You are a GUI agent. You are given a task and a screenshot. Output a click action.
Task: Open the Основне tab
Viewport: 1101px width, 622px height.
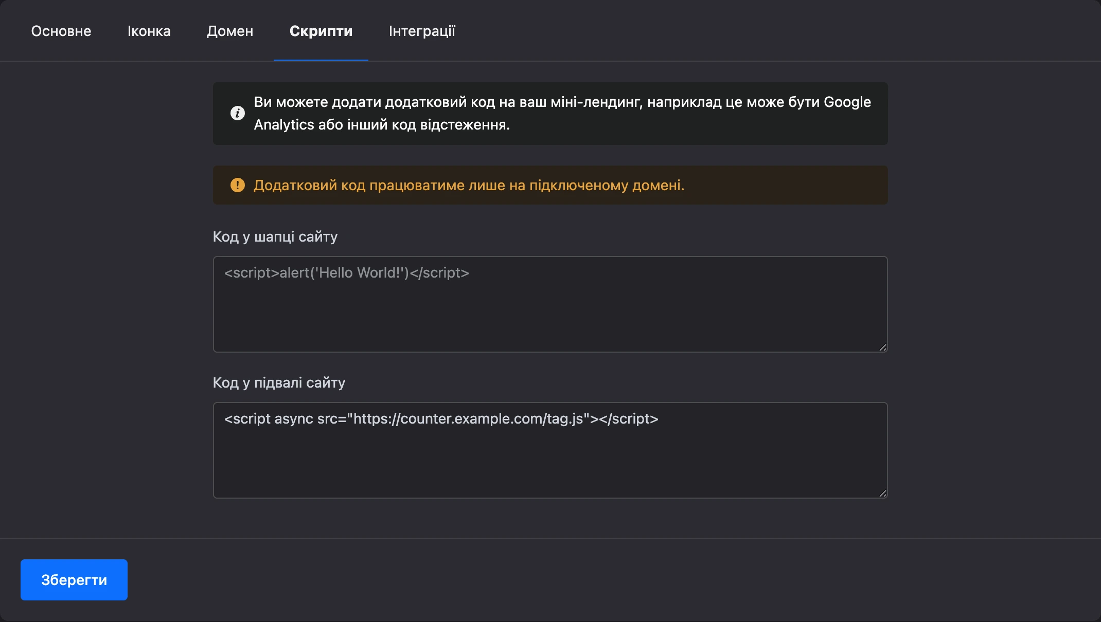pos(61,31)
